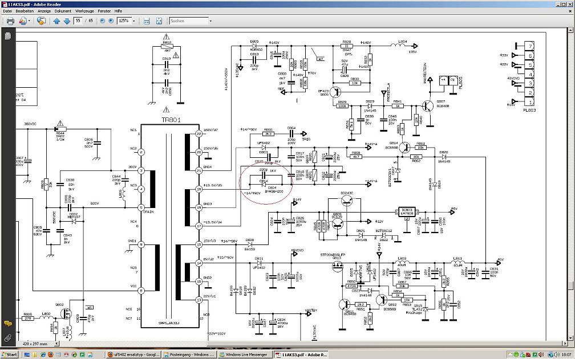The width and height of the screenshot is (575, 359).
Task: Expand the Suchen search options dropdown
Action: tap(210, 21)
